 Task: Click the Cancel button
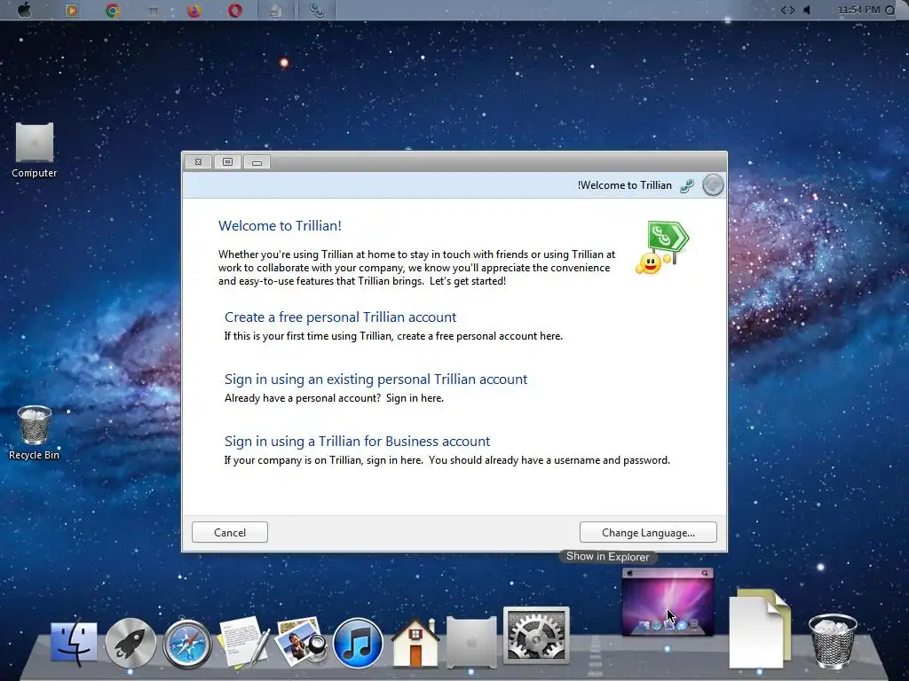(230, 532)
